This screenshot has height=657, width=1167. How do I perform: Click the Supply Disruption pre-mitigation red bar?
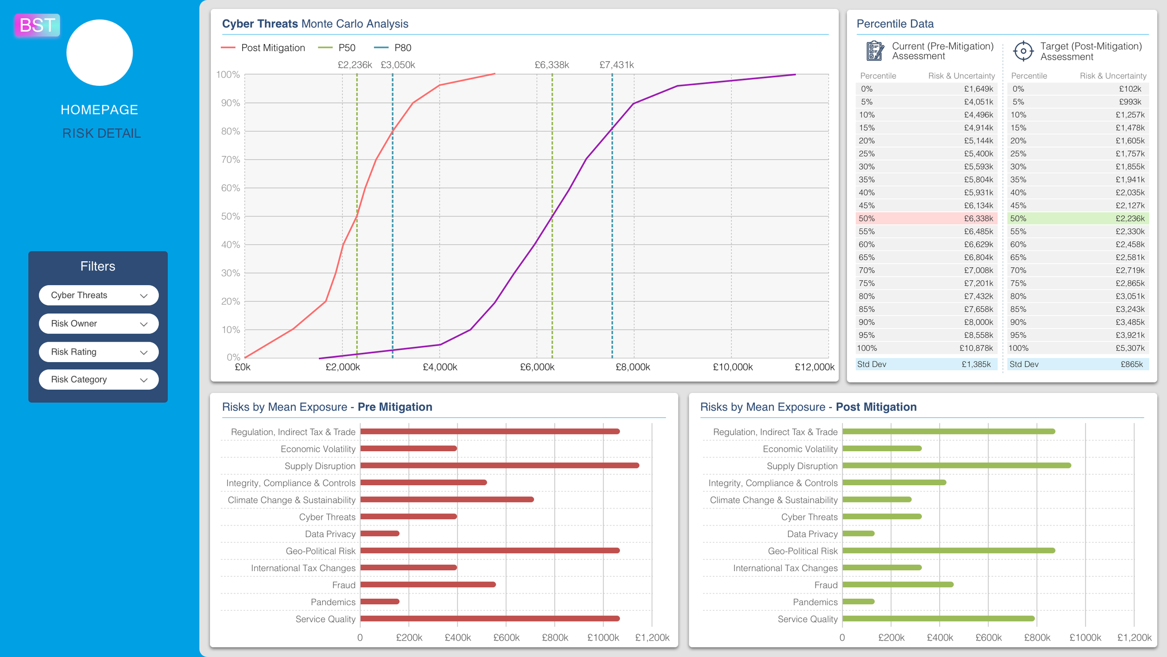(499, 465)
